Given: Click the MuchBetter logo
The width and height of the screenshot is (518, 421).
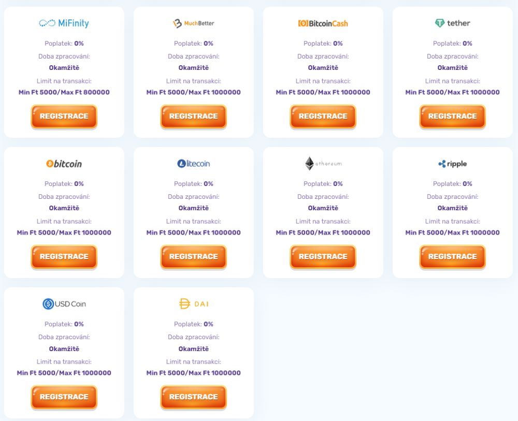Looking at the screenshot, I should click(x=194, y=23).
